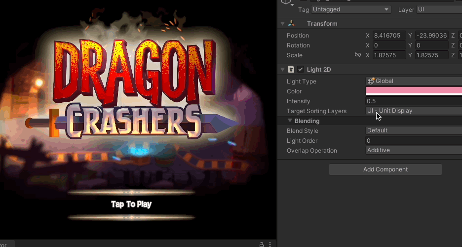This screenshot has height=247, width=462.
Task: Click the Light Type label
Action: pyautogui.click(x=302, y=82)
